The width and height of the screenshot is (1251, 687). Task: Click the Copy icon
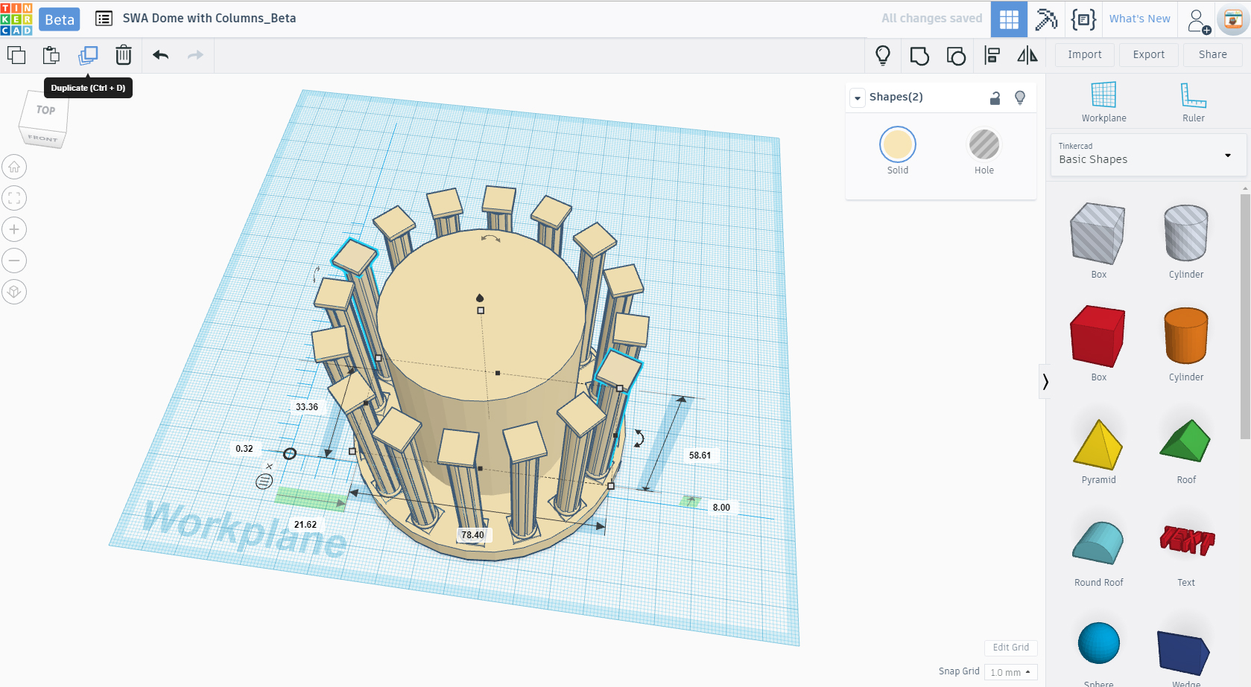(x=16, y=55)
